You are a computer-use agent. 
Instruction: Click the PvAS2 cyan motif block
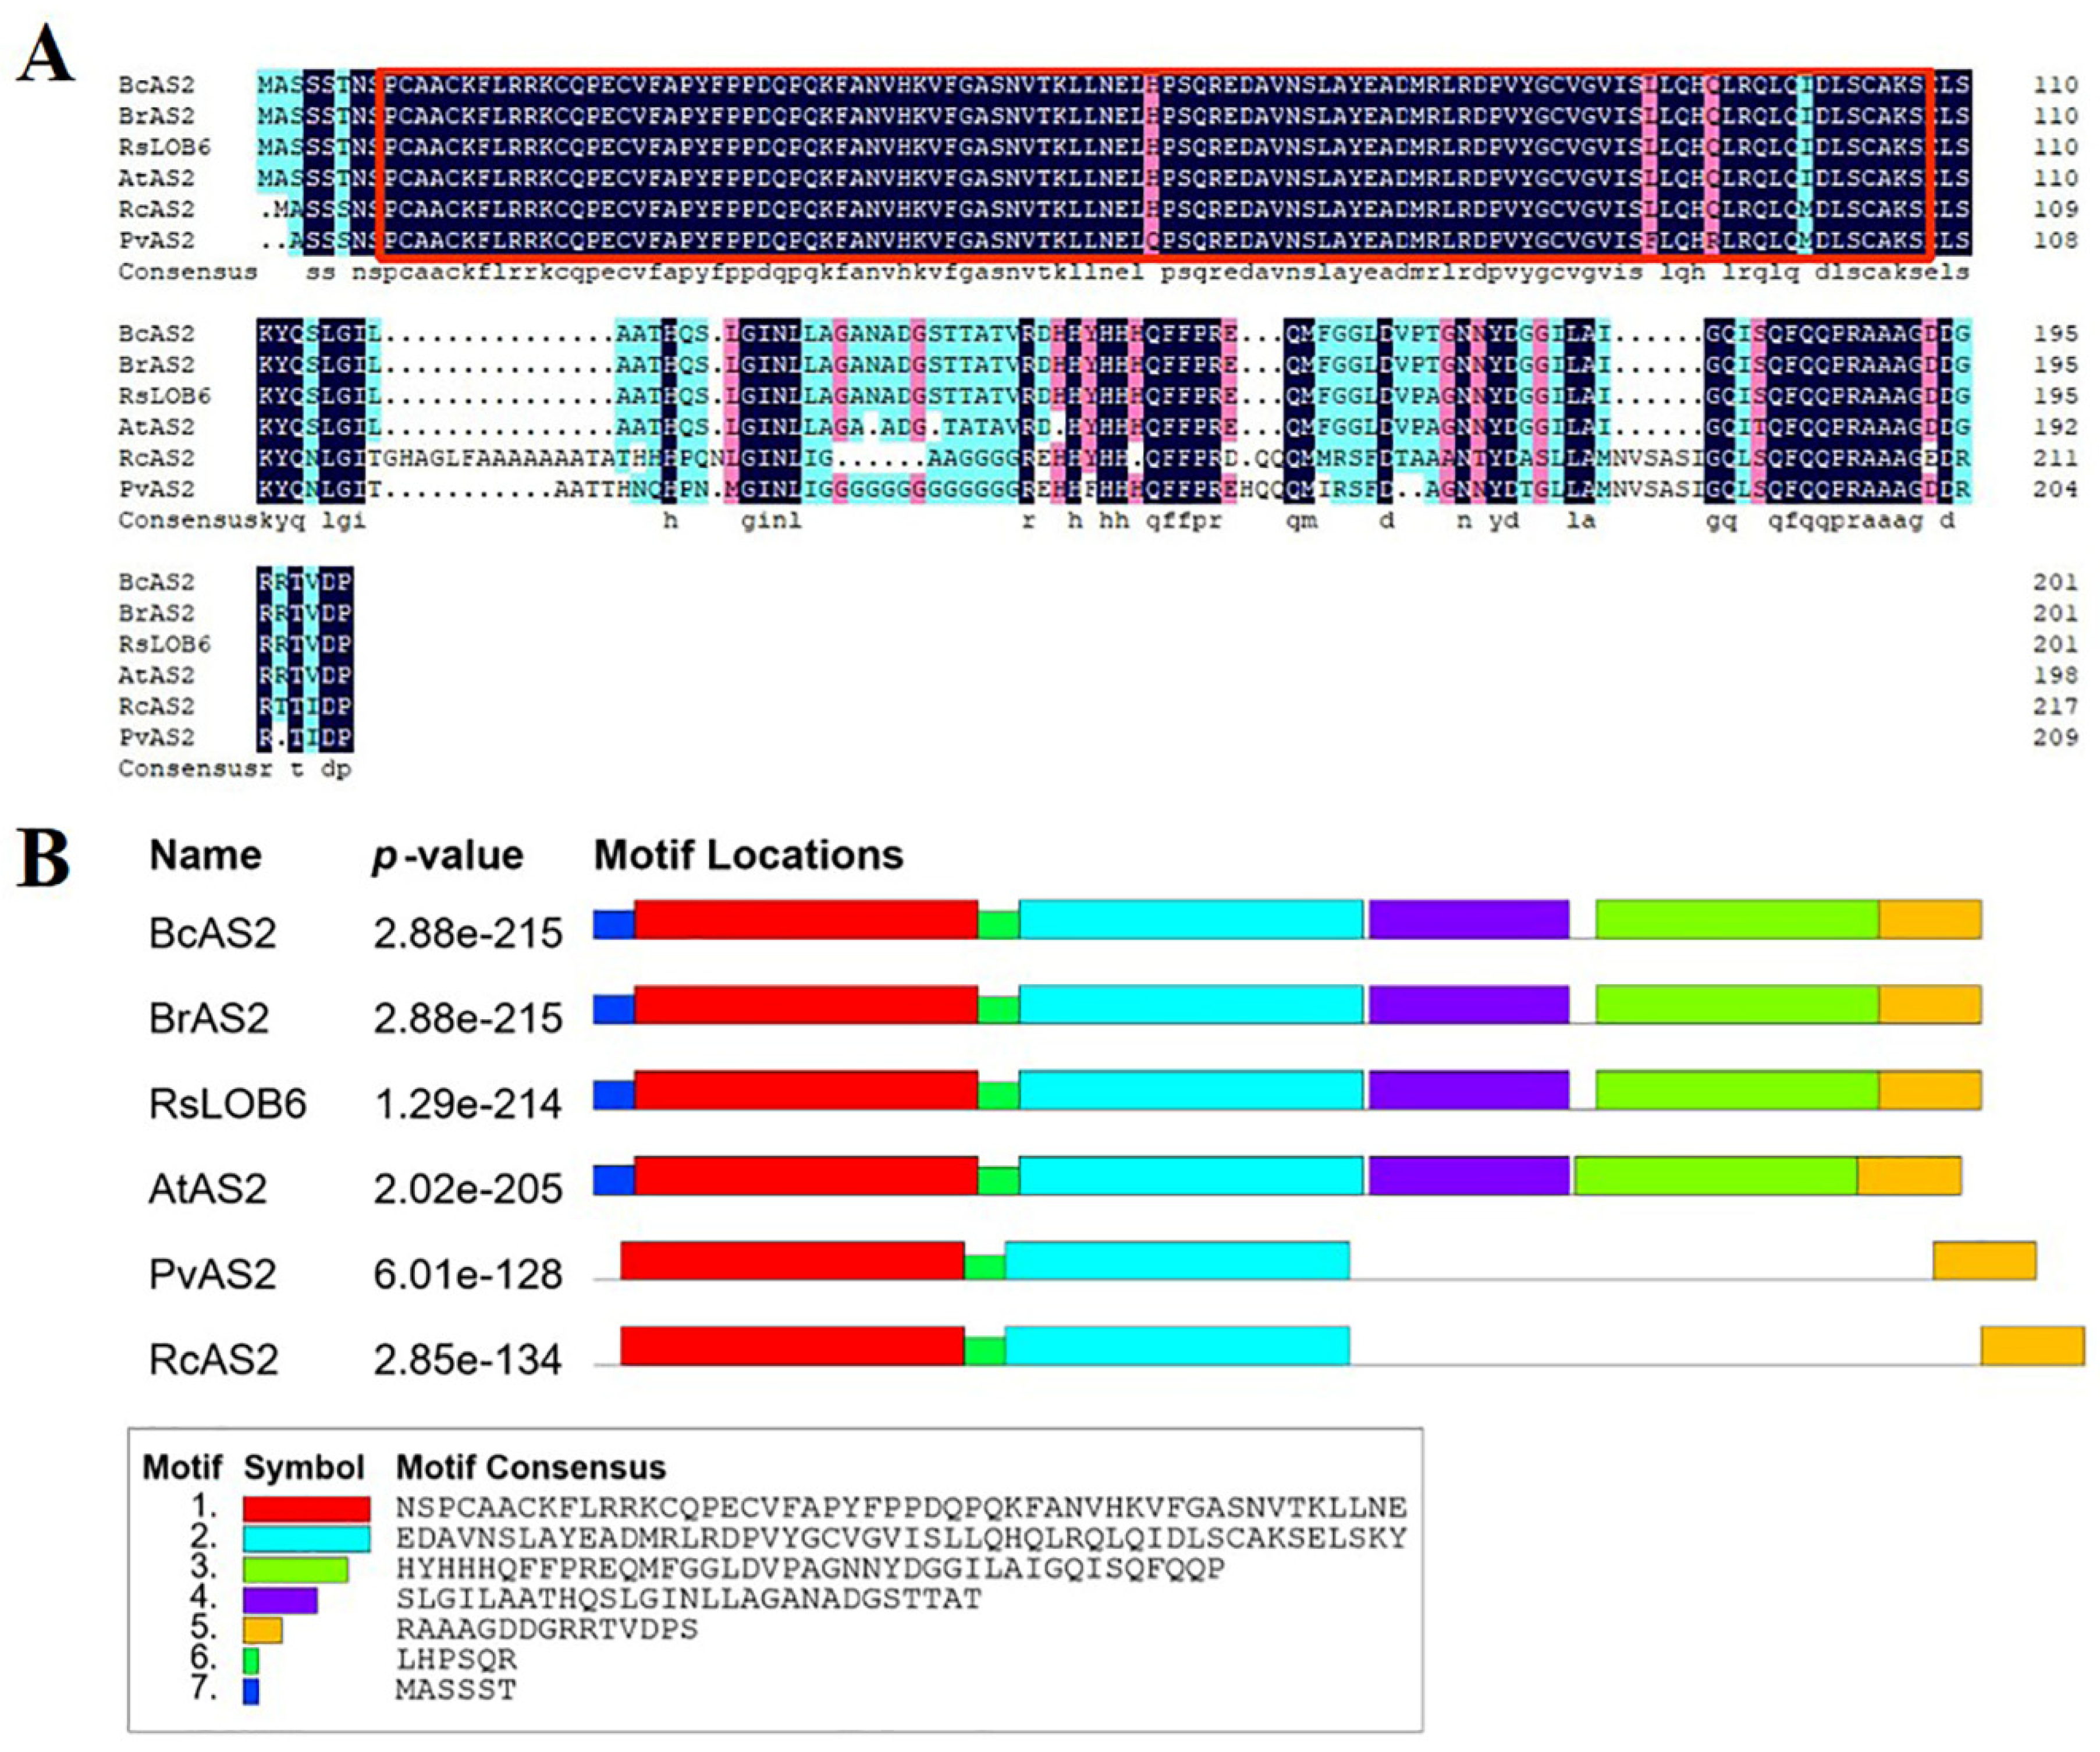(1177, 1261)
